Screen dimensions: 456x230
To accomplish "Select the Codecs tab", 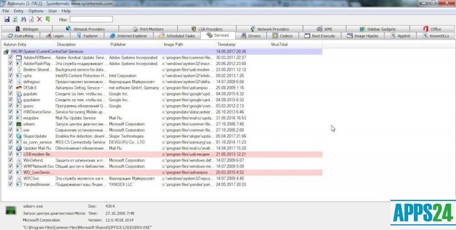I will point(283,36).
